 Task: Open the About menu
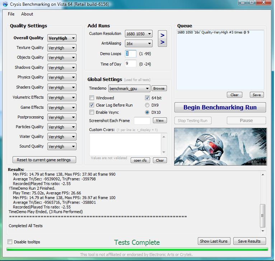pos(27,14)
